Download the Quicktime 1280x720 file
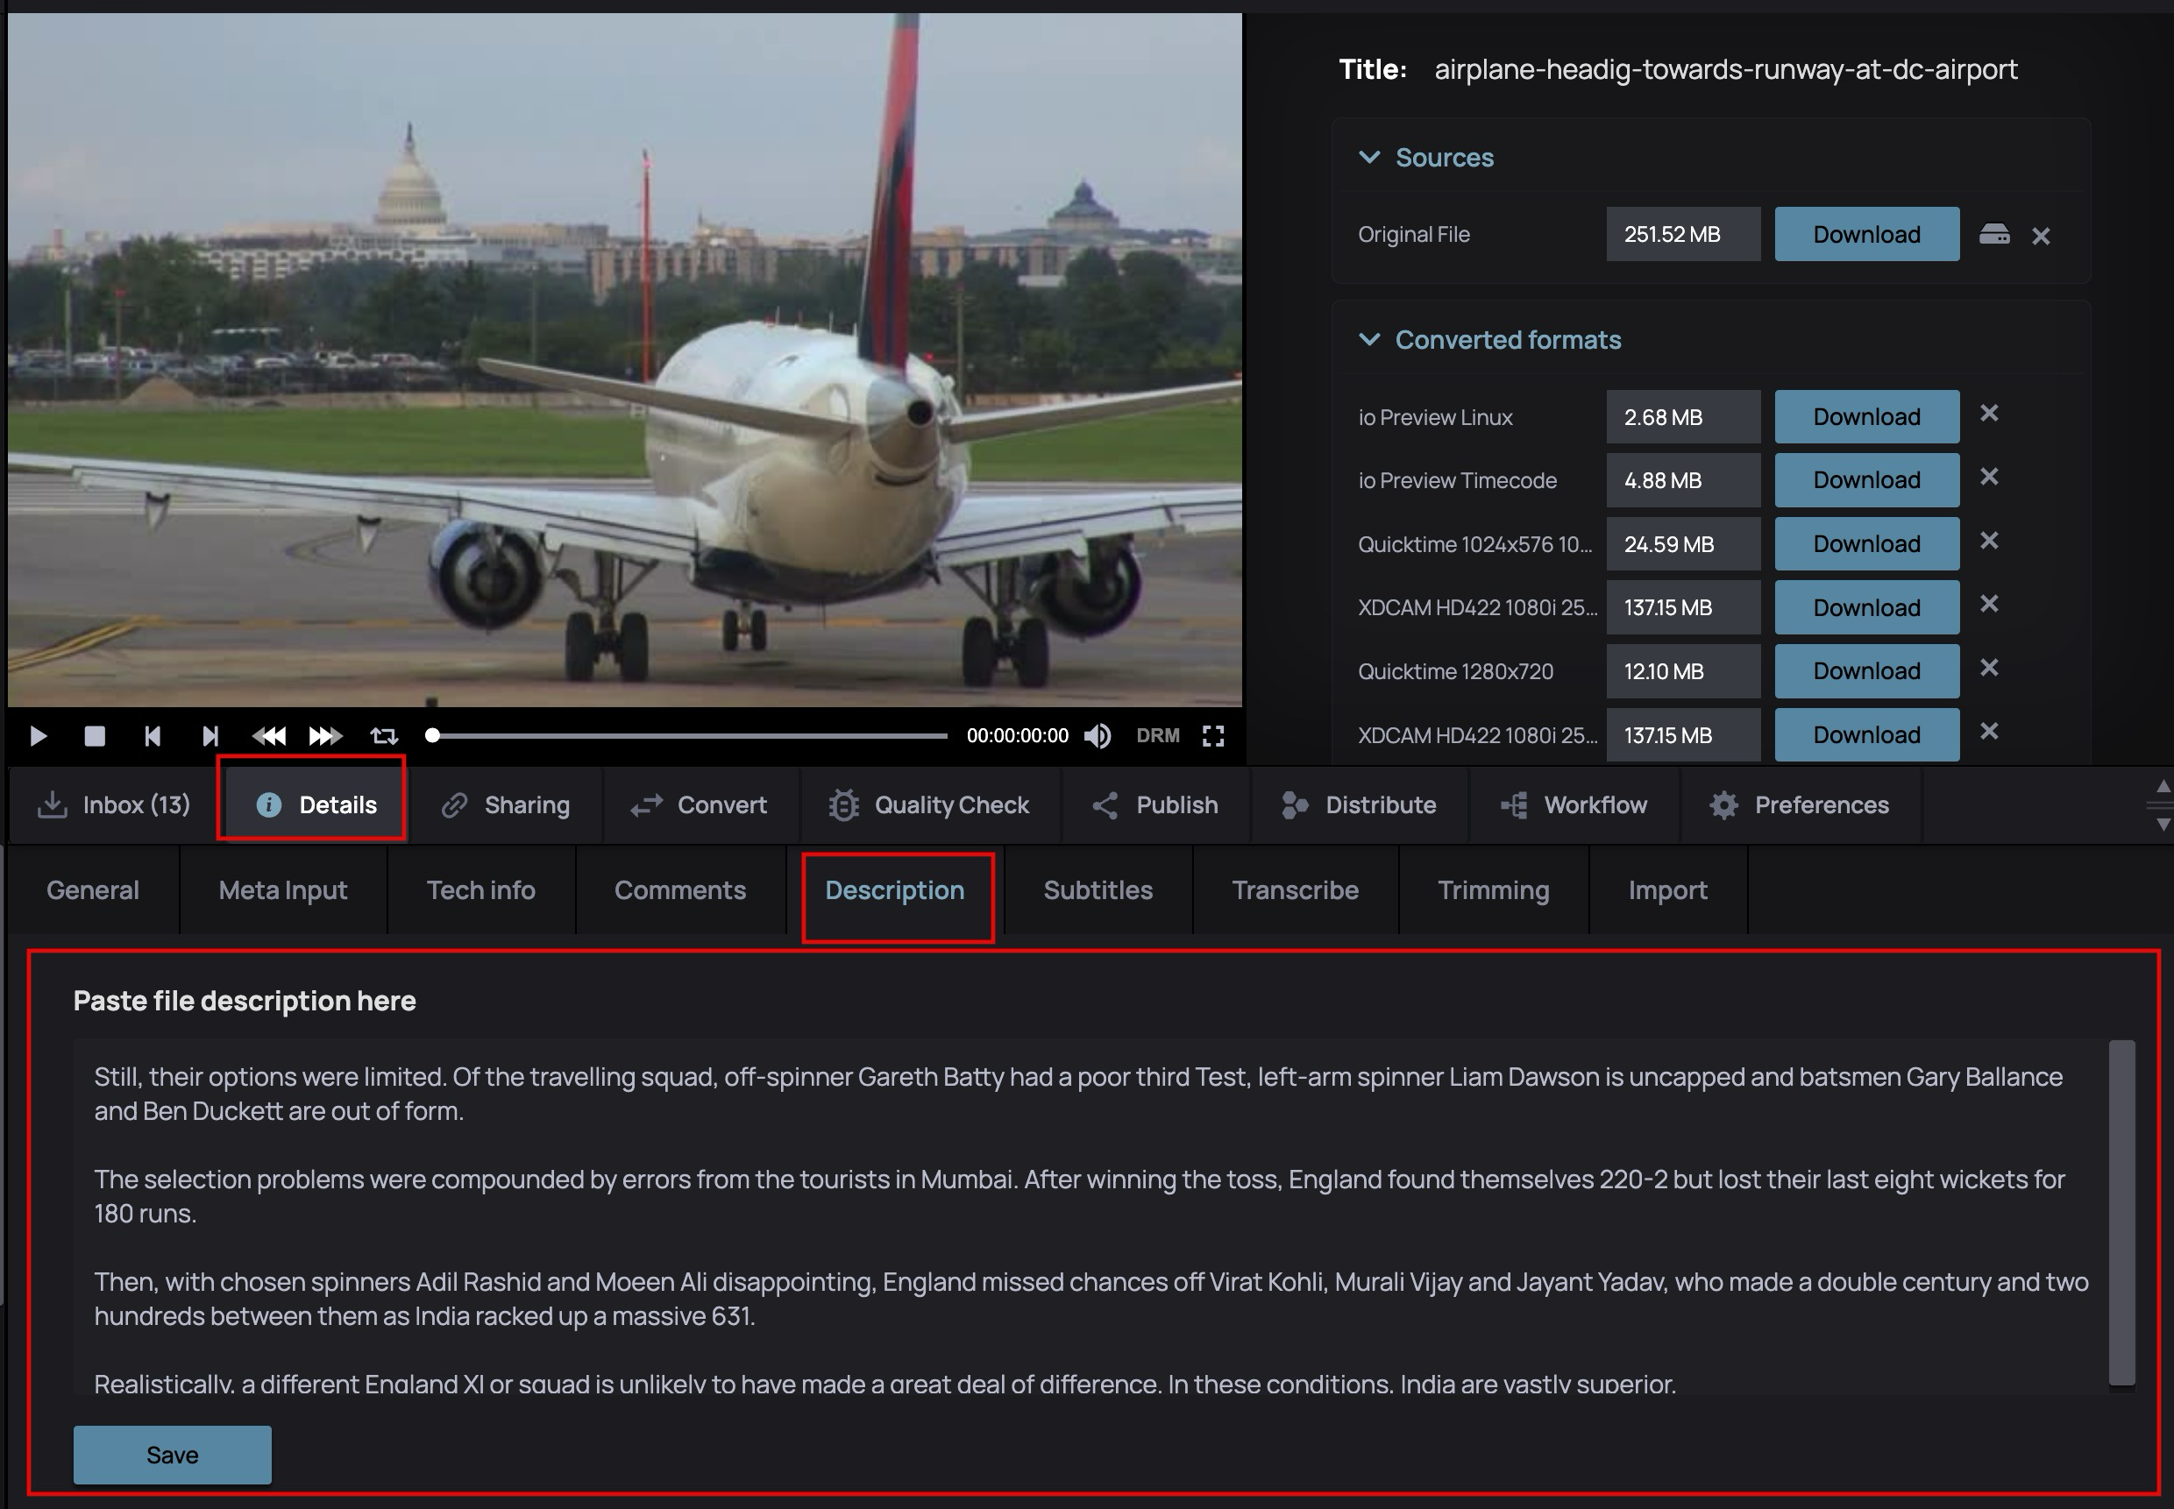 1865,671
